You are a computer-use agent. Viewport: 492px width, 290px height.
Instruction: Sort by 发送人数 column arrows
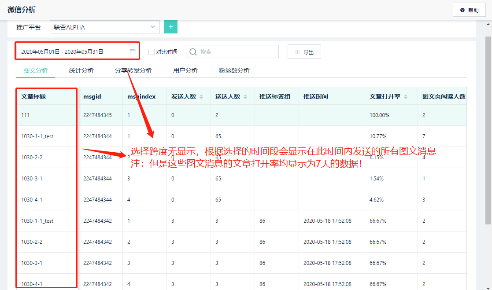pos(201,97)
